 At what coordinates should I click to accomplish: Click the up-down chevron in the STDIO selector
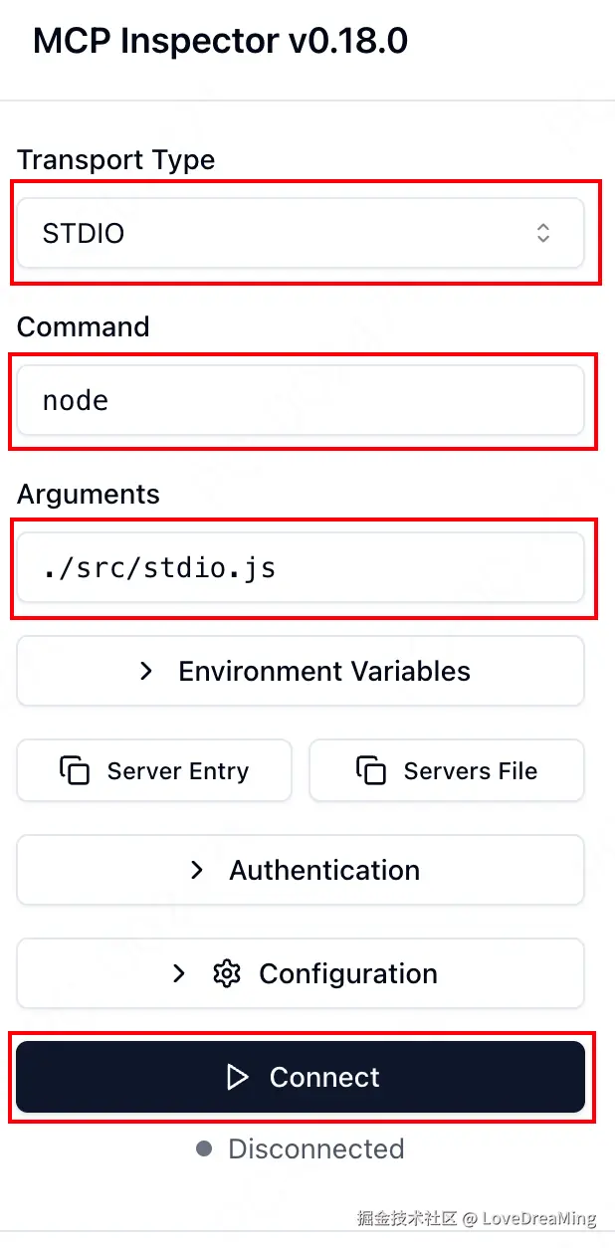pos(543,233)
